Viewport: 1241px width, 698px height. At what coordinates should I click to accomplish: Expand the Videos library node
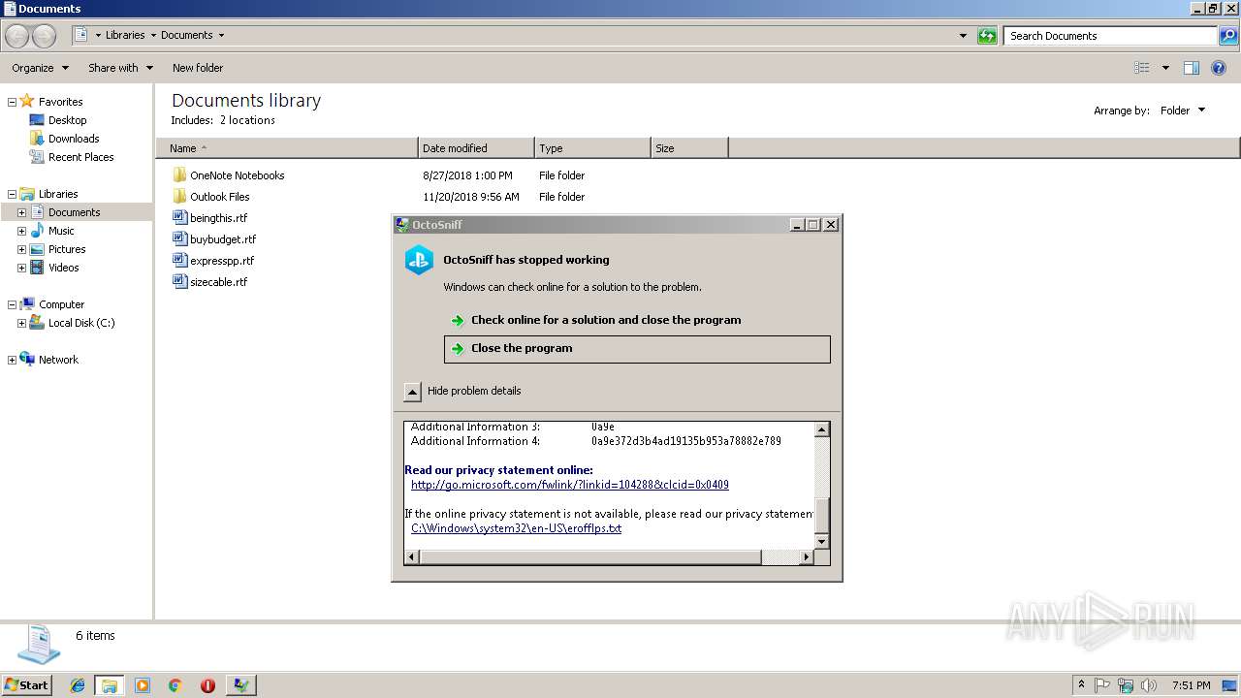tap(21, 268)
